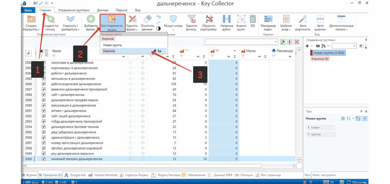Screen dimensions: 390x184
Task: Click Создать по списку icon
Action: tap(51, 19)
